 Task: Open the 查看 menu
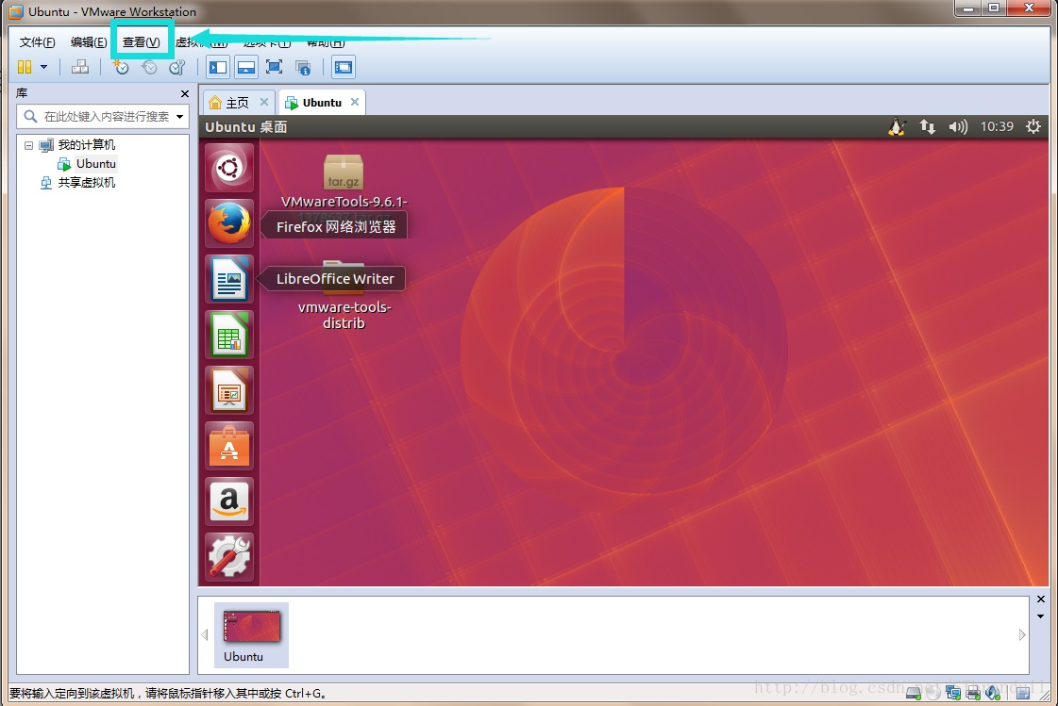click(x=142, y=41)
